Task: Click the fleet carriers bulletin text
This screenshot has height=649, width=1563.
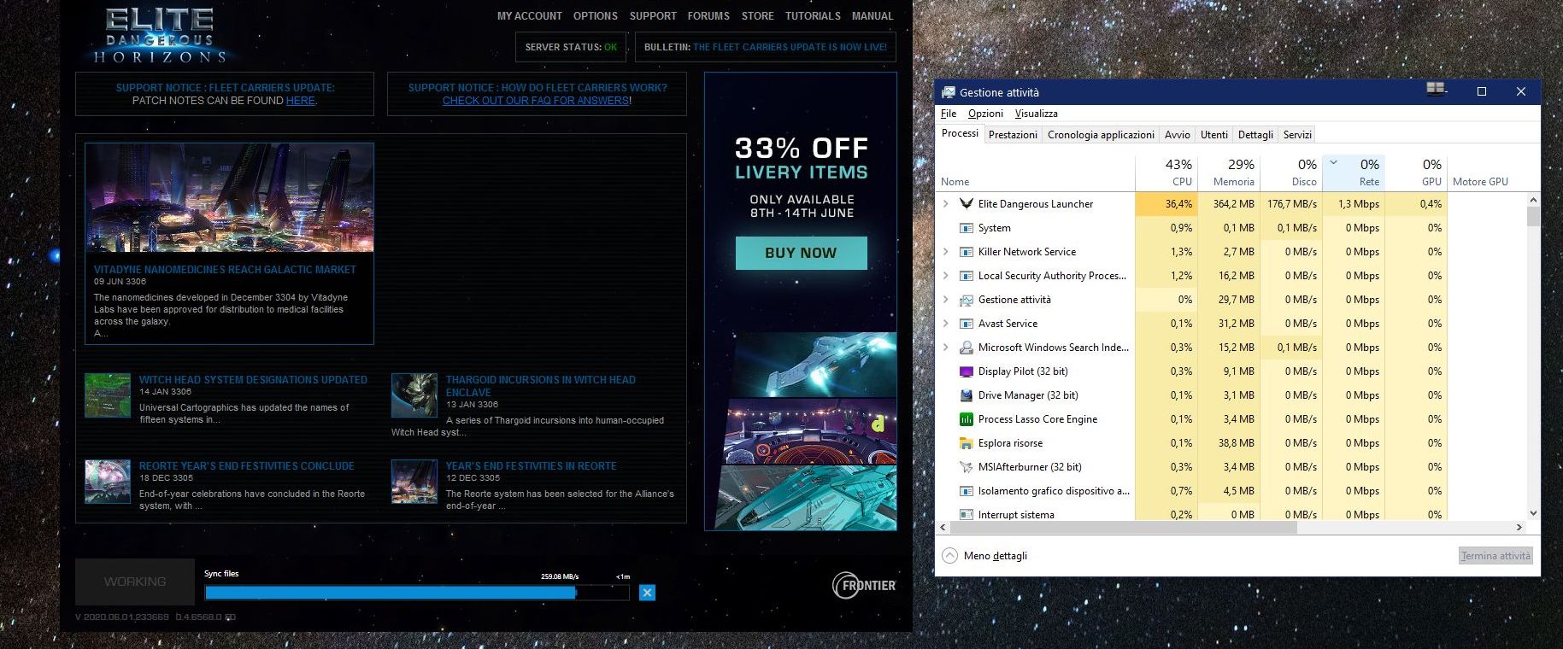Action: [790, 47]
